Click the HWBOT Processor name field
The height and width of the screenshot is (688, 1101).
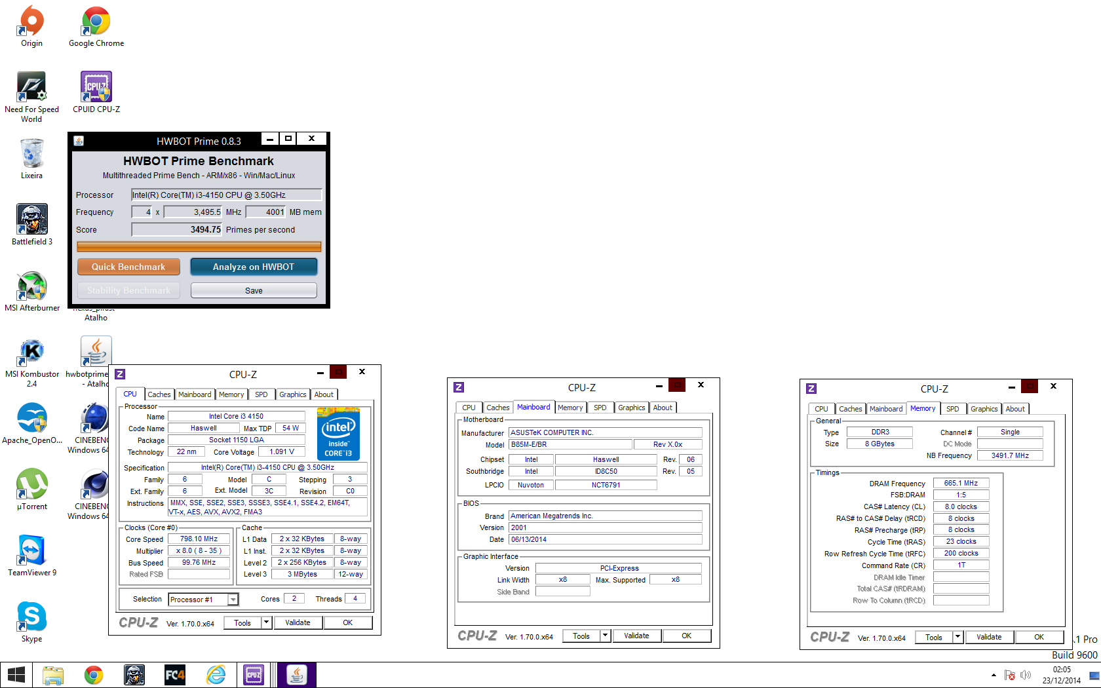coord(227,195)
